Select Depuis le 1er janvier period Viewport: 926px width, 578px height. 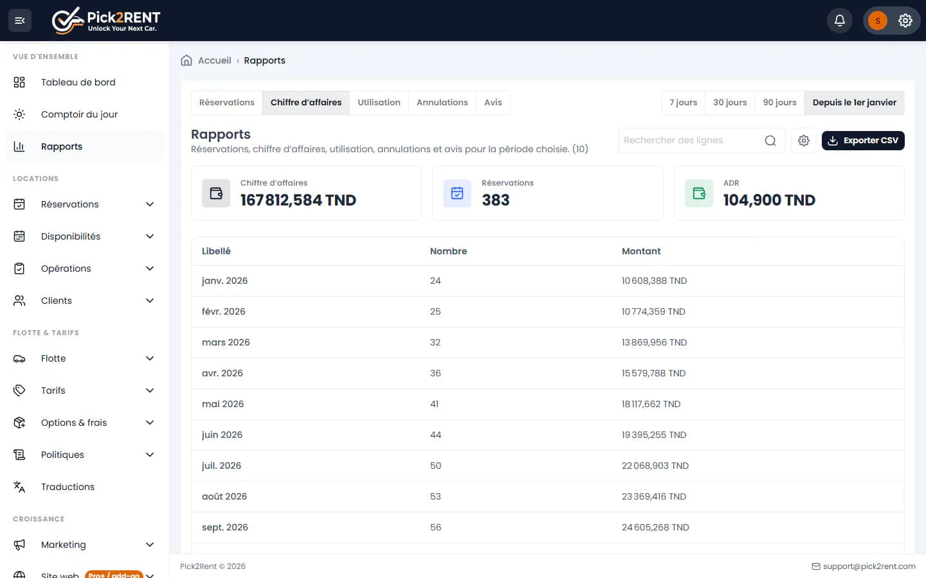tap(855, 103)
